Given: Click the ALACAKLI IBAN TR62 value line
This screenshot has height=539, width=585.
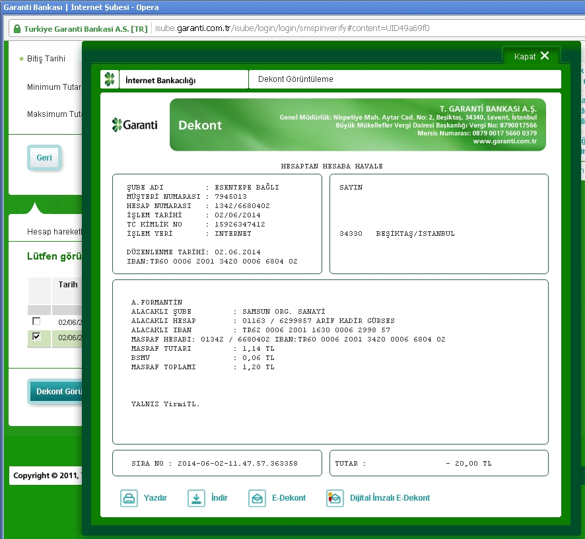Looking at the screenshot, I should point(260,330).
